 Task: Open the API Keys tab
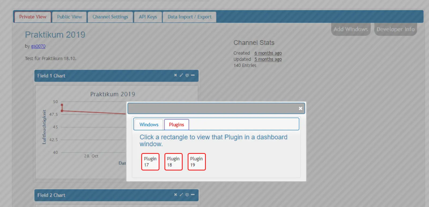pos(148,17)
